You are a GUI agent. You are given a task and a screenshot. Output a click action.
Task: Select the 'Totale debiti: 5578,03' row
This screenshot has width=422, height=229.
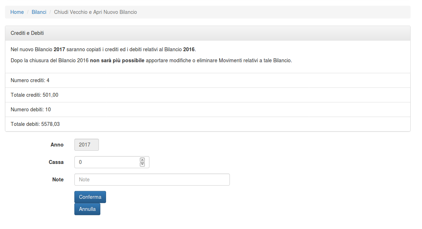pos(35,124)
